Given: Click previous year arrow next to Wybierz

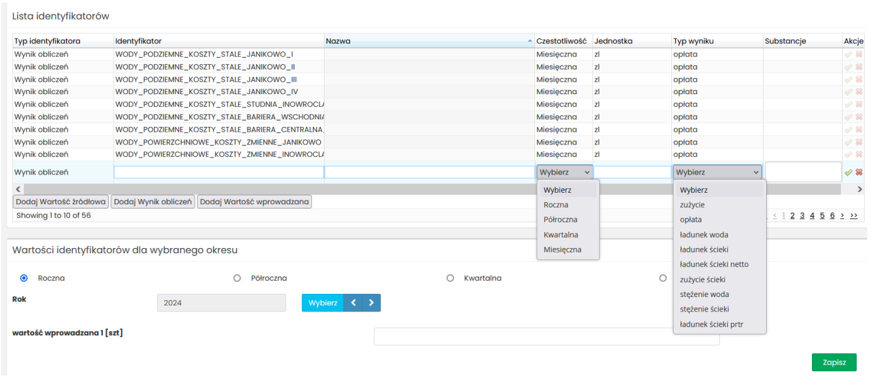Looking at the screenshot, I should click(354, 303).
